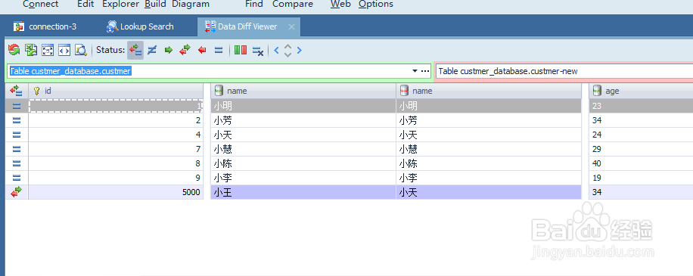The height and width of the screenshot is (276, 693).
Task: Open the Find menu
Action: (254, 5)
